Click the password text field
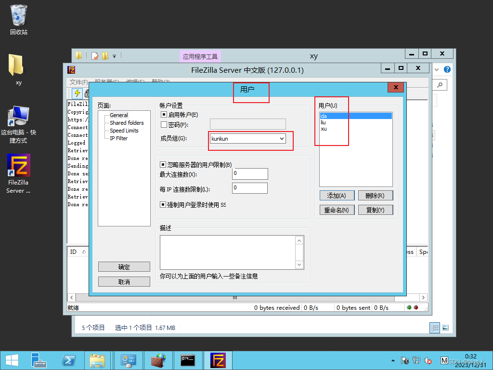The width and height of the screenshot is (493, 370). (248, 124)
